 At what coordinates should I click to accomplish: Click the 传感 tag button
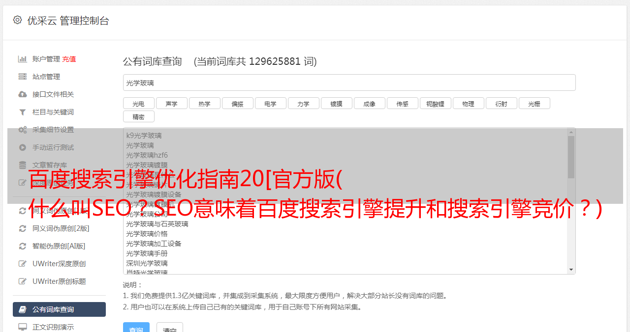pos(402,103)
